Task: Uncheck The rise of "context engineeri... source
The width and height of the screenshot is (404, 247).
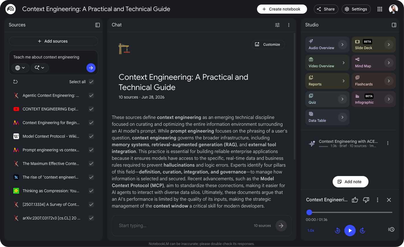Action: pos(91,177)
